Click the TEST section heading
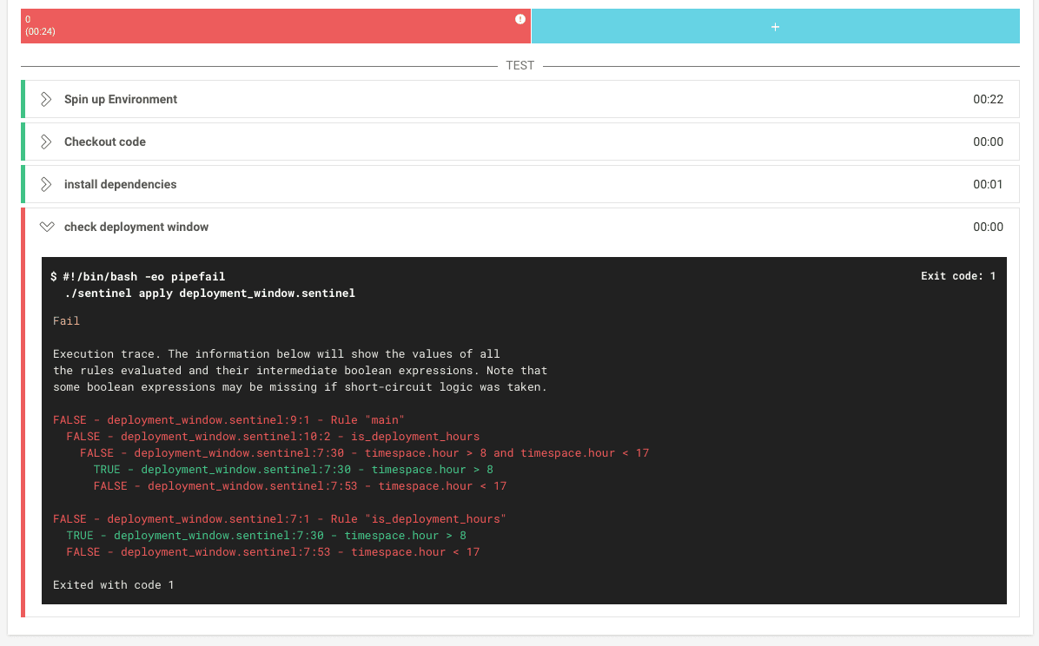Viewport: 1039px width, 646px height. click(x=519, y=65)
